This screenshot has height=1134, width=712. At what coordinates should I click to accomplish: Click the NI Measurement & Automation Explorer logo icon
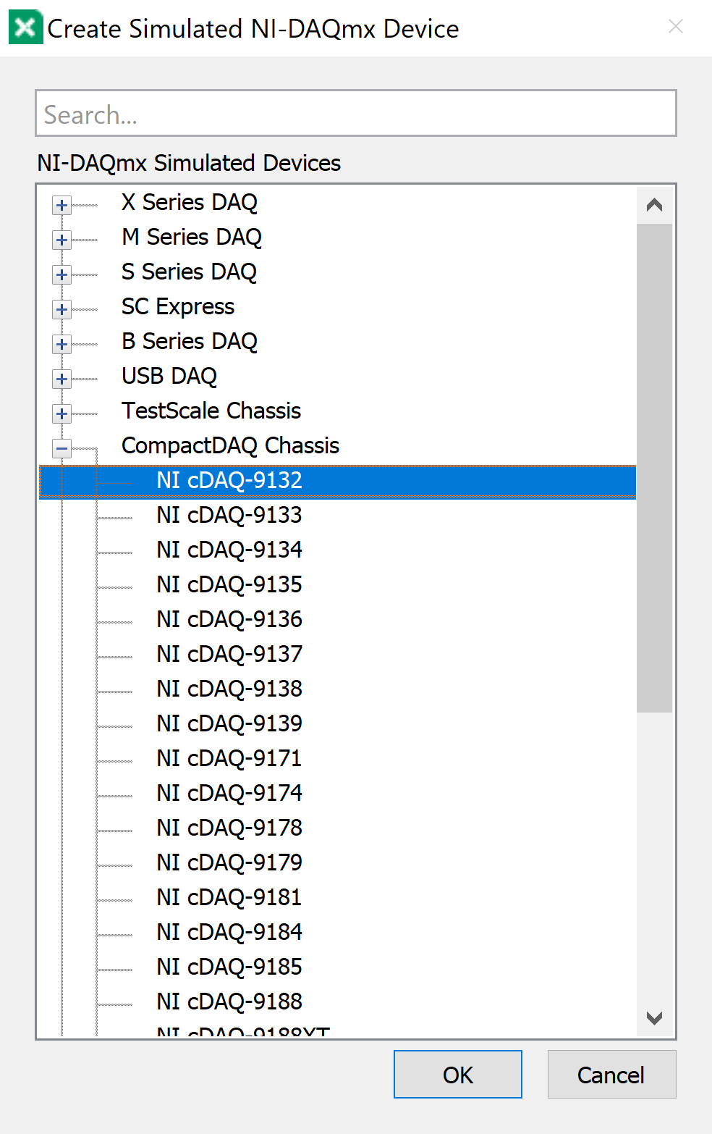coord(25,26)
